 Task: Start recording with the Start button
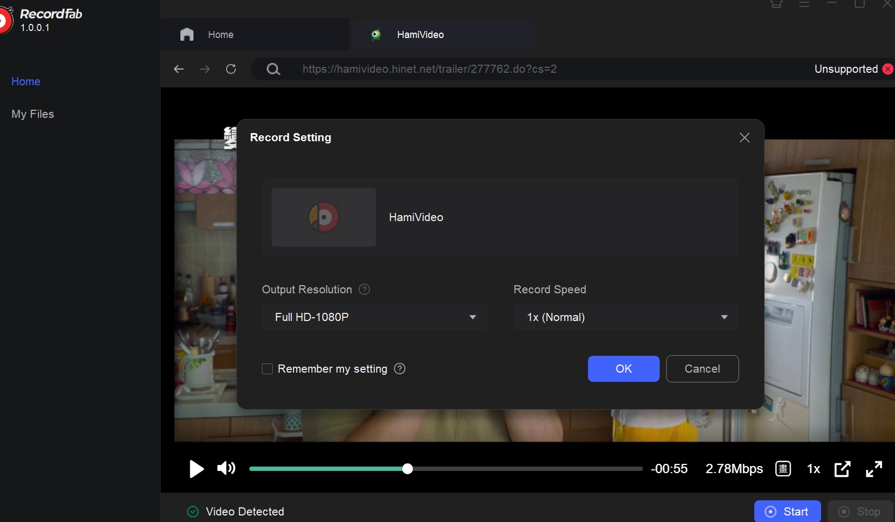(x=787, y=512)
